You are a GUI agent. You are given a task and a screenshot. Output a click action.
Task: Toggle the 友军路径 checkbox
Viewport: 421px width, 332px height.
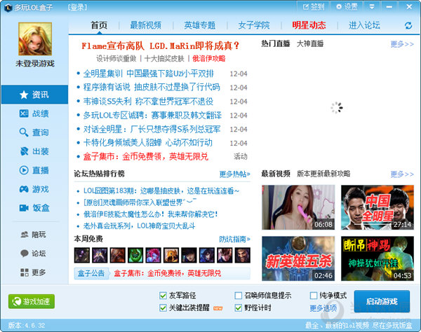point(163,296)
